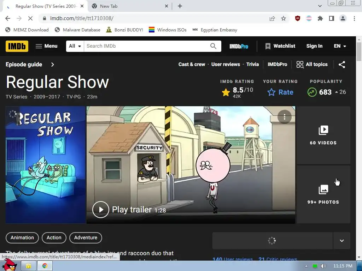
Task: Click the share page icon in address bar
Action: pos(272,18)
